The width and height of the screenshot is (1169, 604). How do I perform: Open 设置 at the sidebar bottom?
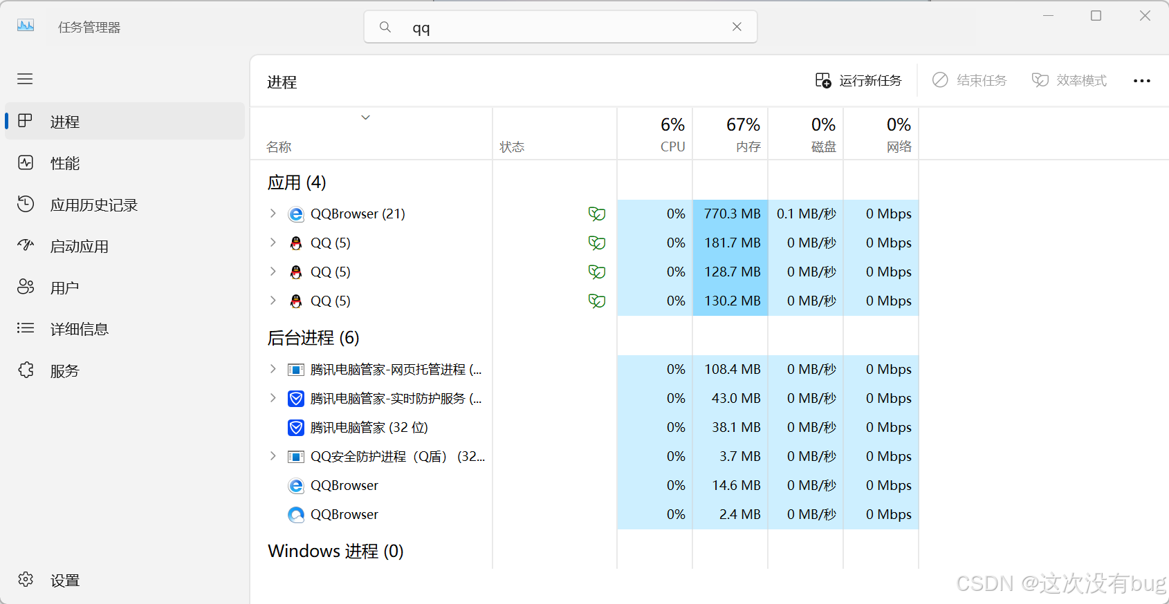pos(125,580)
